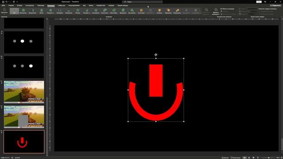
Task: Click the Effect Options star icon
Action: tap(206, 10)
